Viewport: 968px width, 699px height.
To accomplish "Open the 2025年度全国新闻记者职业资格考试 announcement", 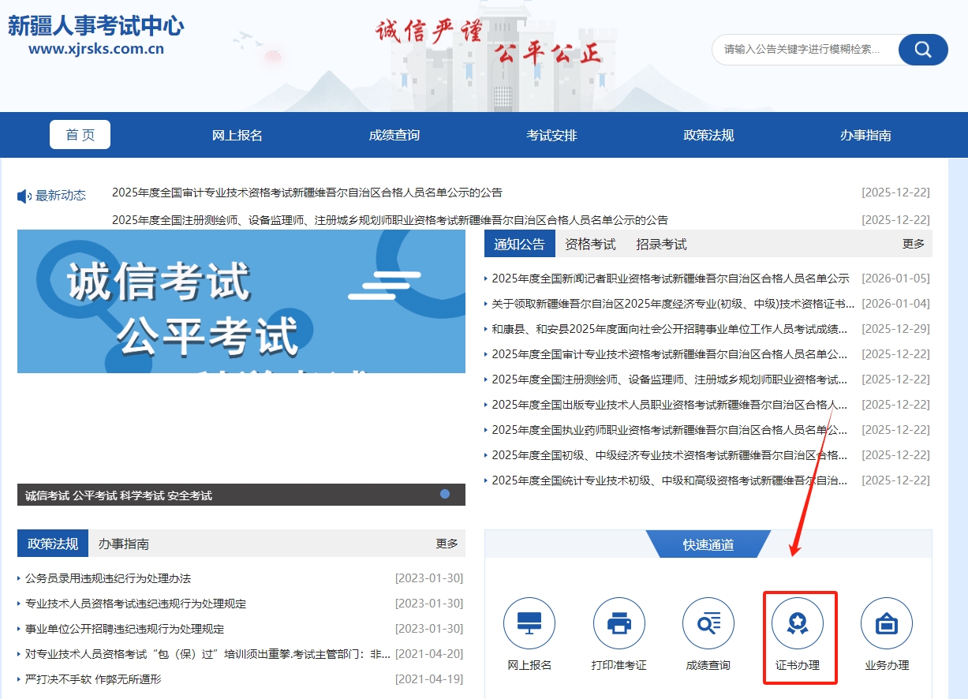I will pos(670,278).
